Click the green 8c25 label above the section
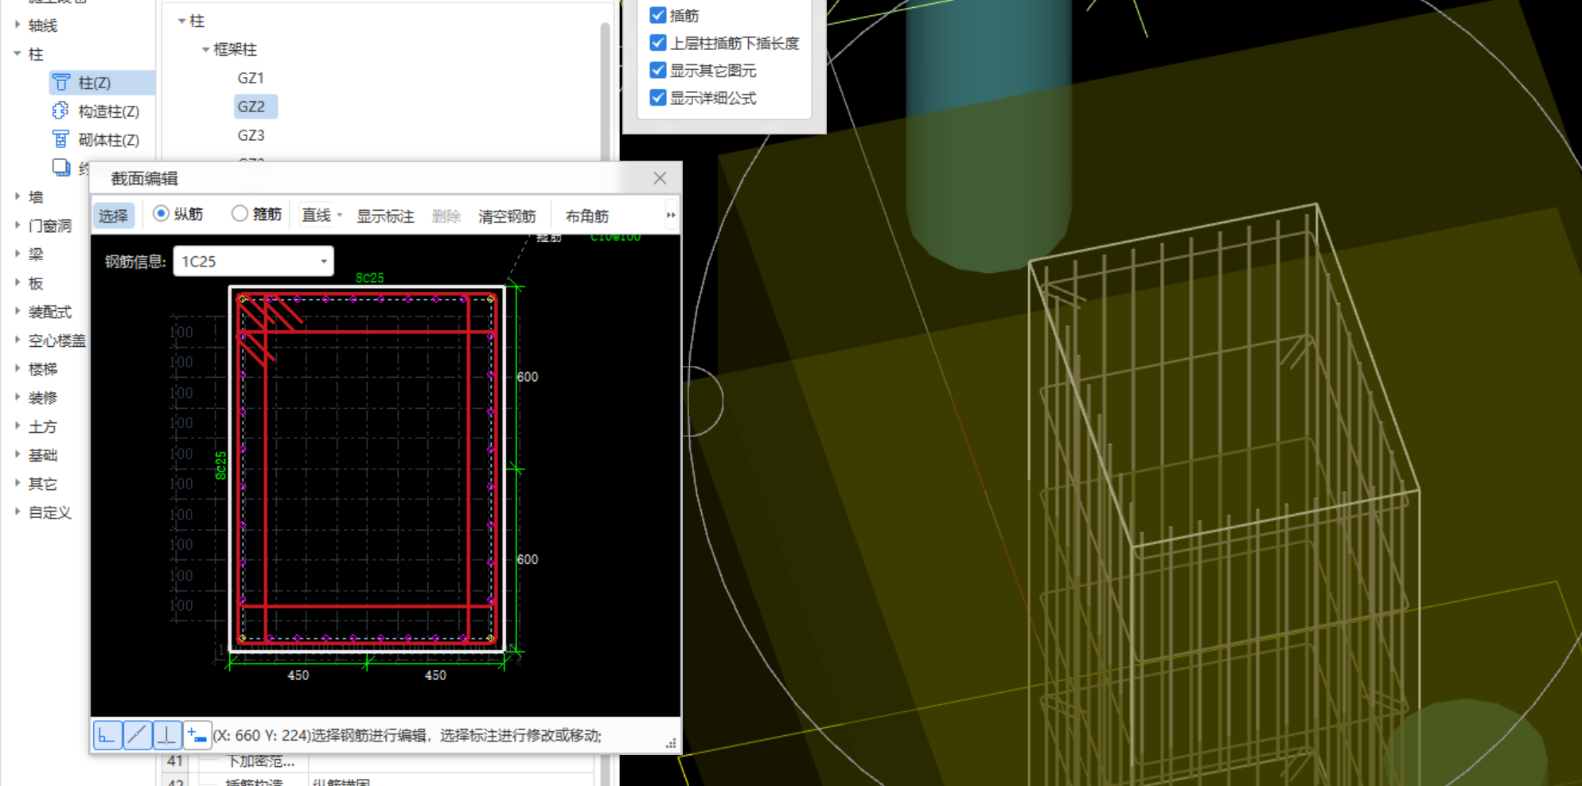Viewport: 1582px width, 786px height. 369,278
